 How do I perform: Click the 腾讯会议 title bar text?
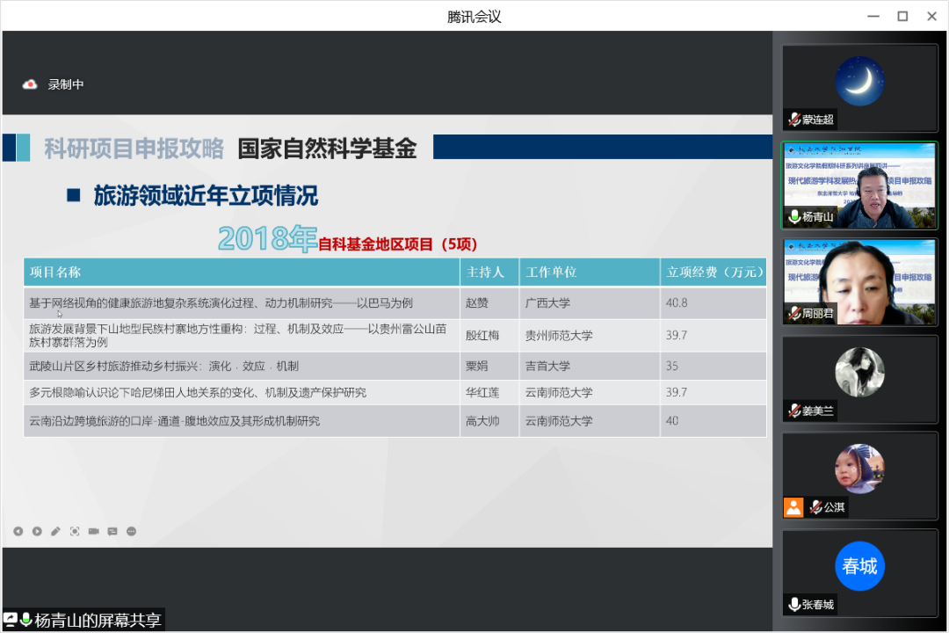click(474, 15)
